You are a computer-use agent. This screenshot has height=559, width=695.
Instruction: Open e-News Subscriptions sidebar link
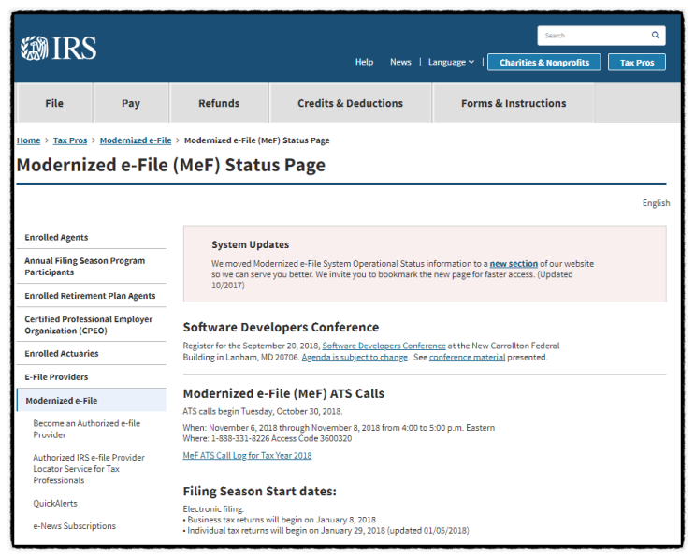[x=75, y=526]
